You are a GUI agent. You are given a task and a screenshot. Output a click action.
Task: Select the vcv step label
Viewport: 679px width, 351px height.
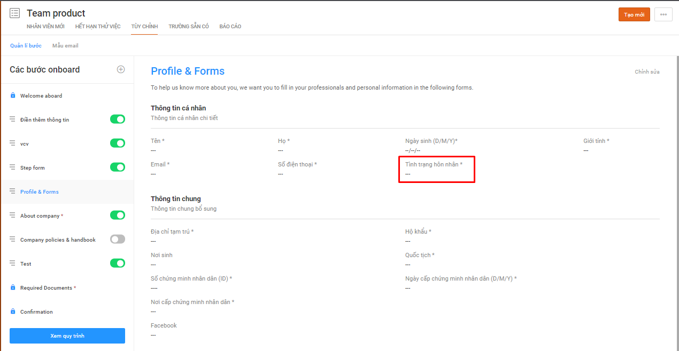pos(25,144)
